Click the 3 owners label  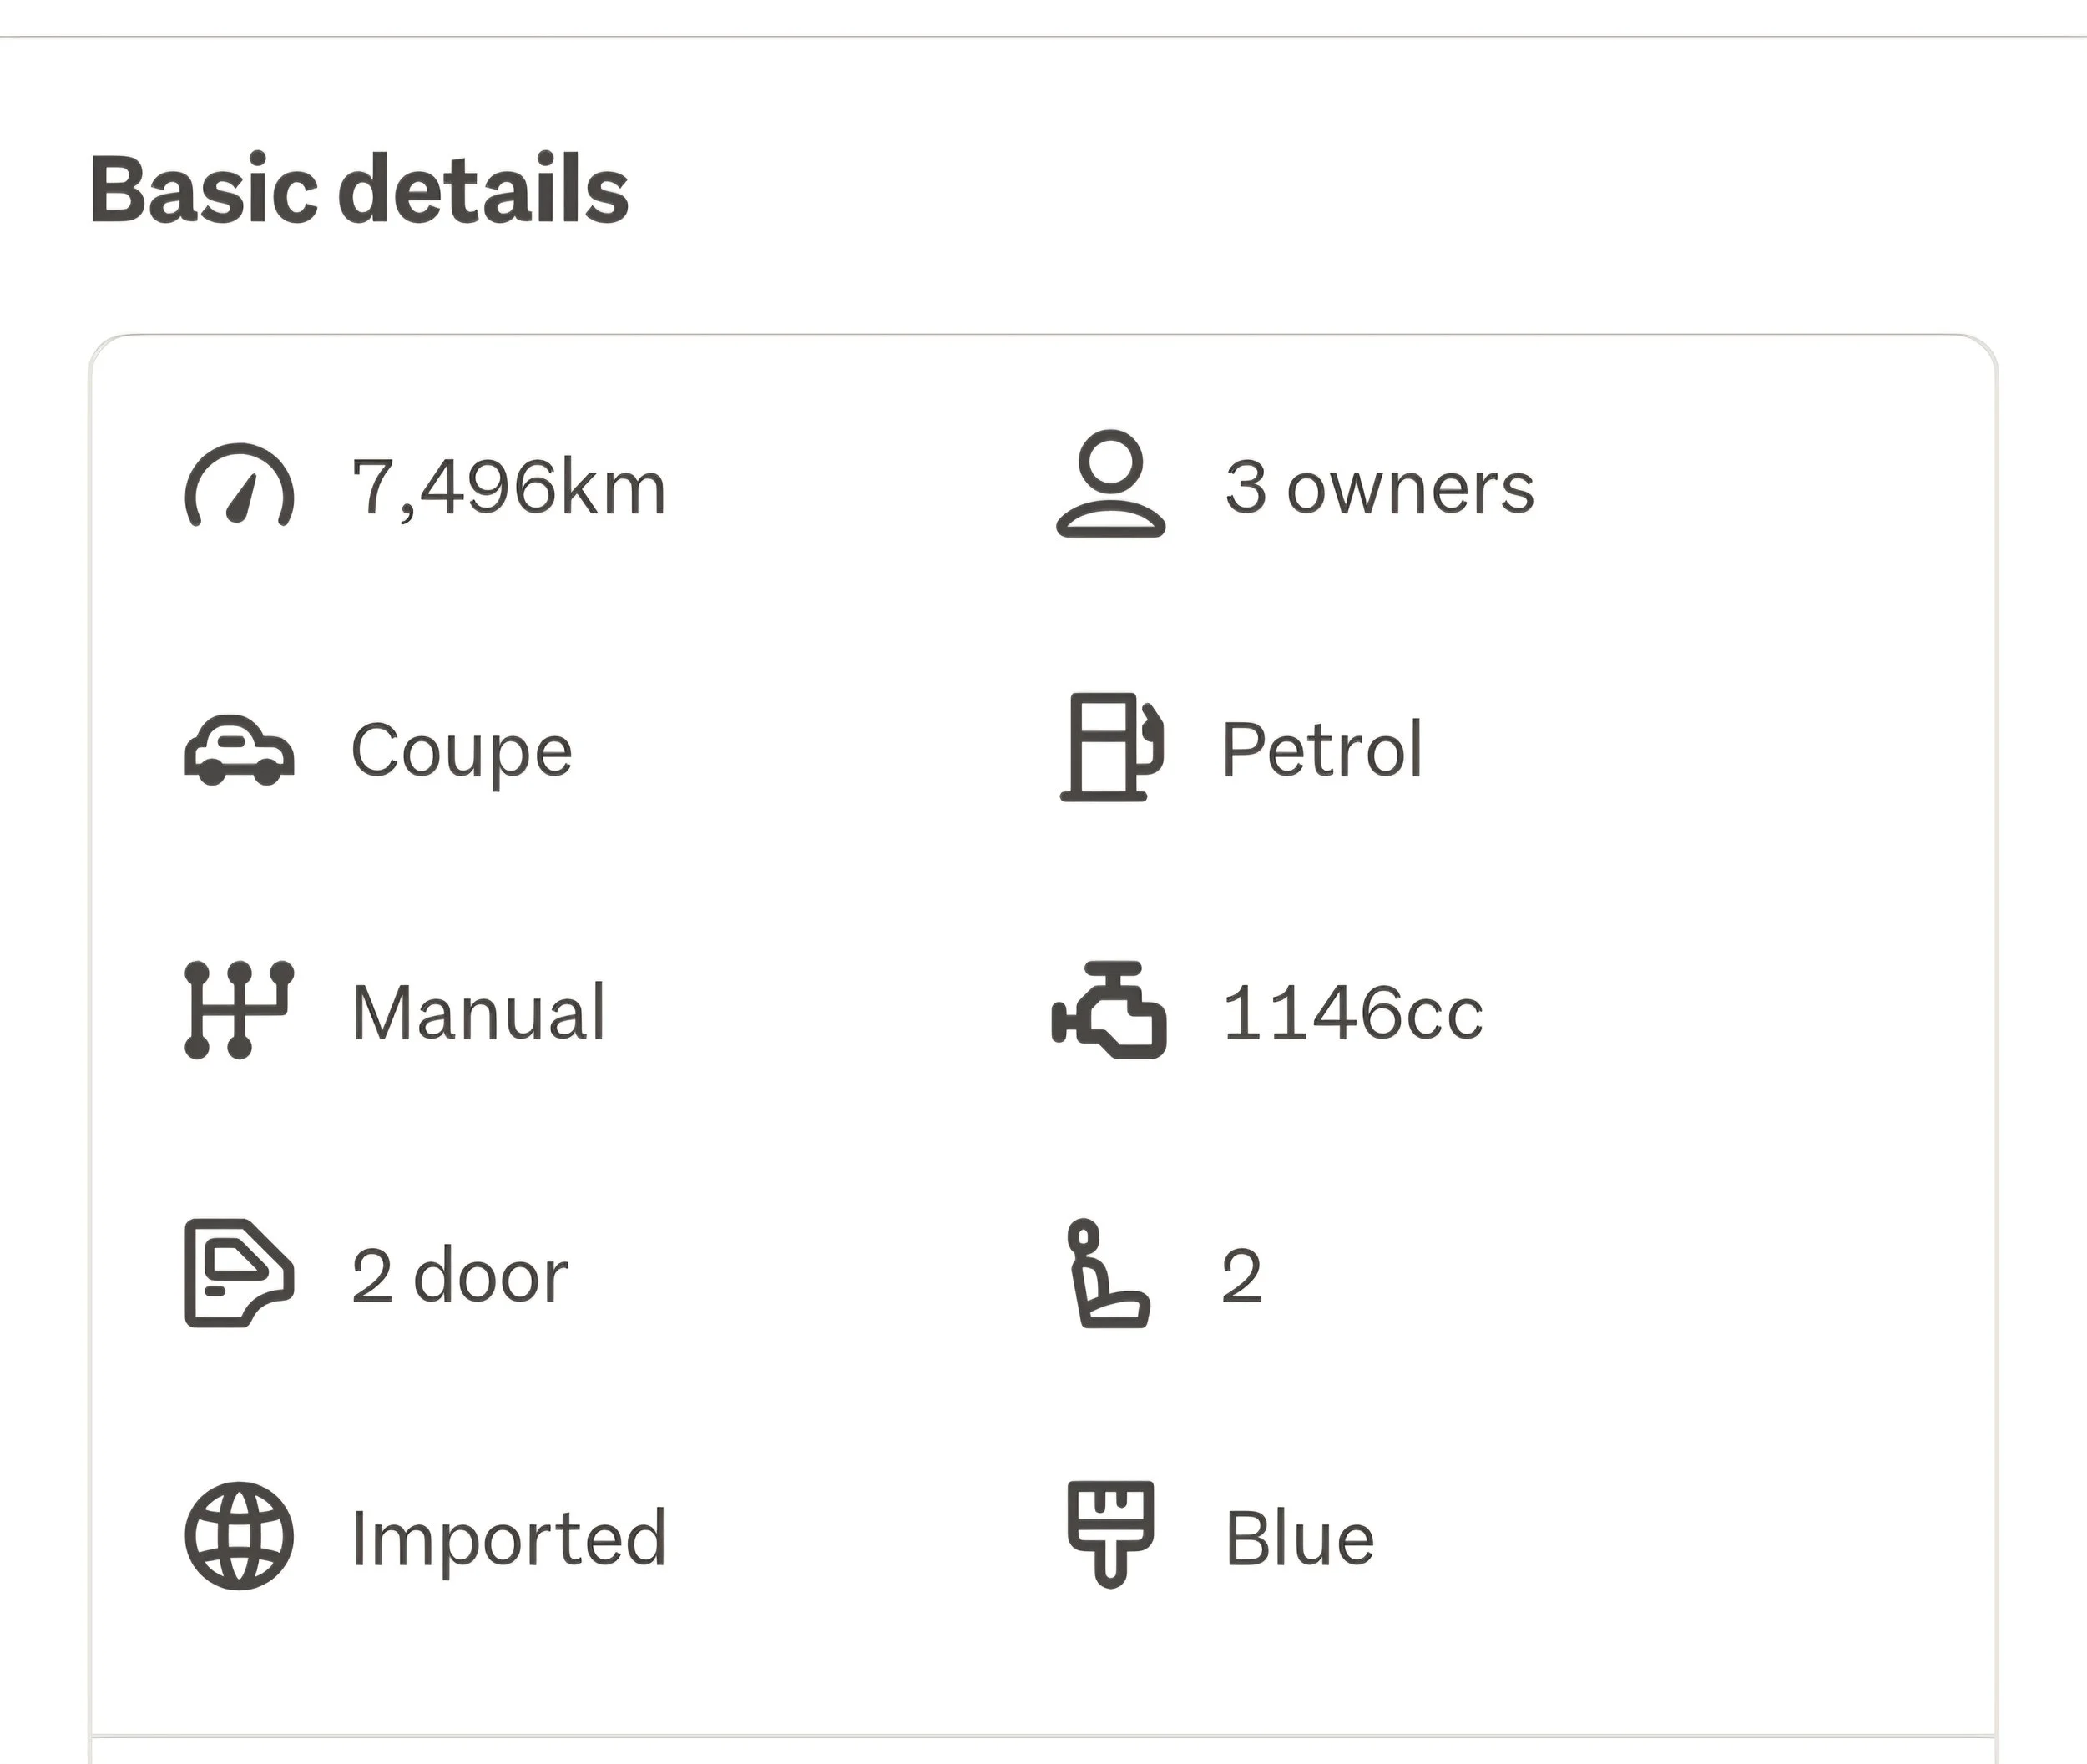1380,488
